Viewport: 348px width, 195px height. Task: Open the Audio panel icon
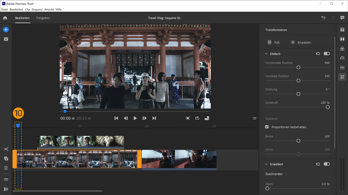pos(342,68)
